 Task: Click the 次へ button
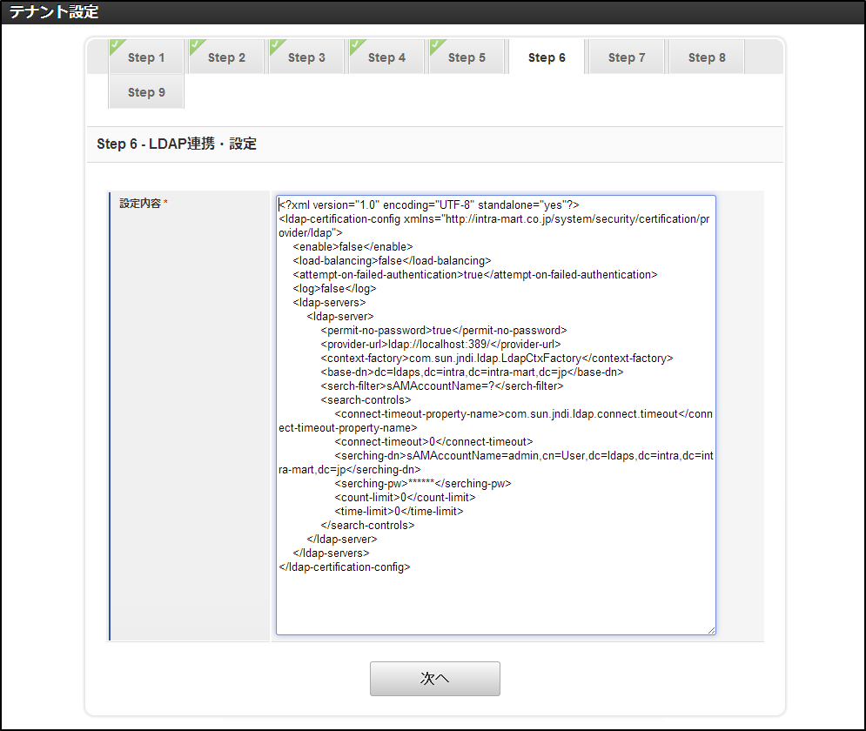434,679
